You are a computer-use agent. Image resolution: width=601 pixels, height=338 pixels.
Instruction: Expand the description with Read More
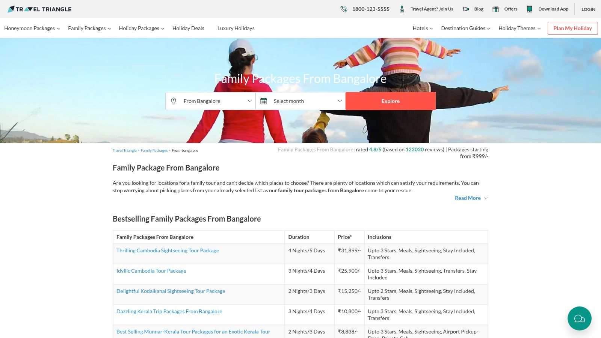[468, 198]
